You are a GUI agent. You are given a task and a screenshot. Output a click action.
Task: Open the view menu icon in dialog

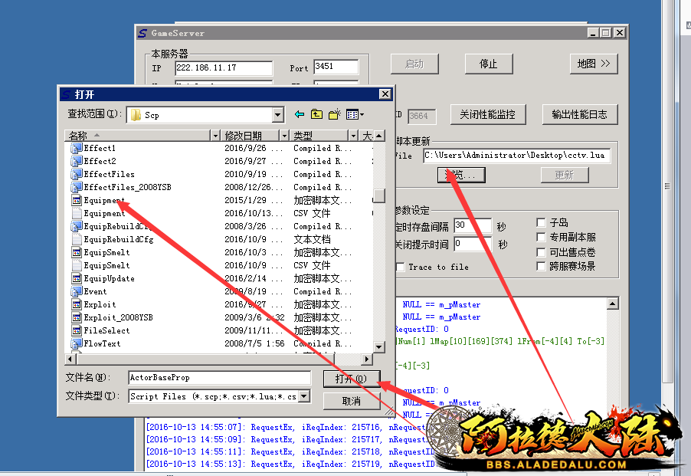355,115
